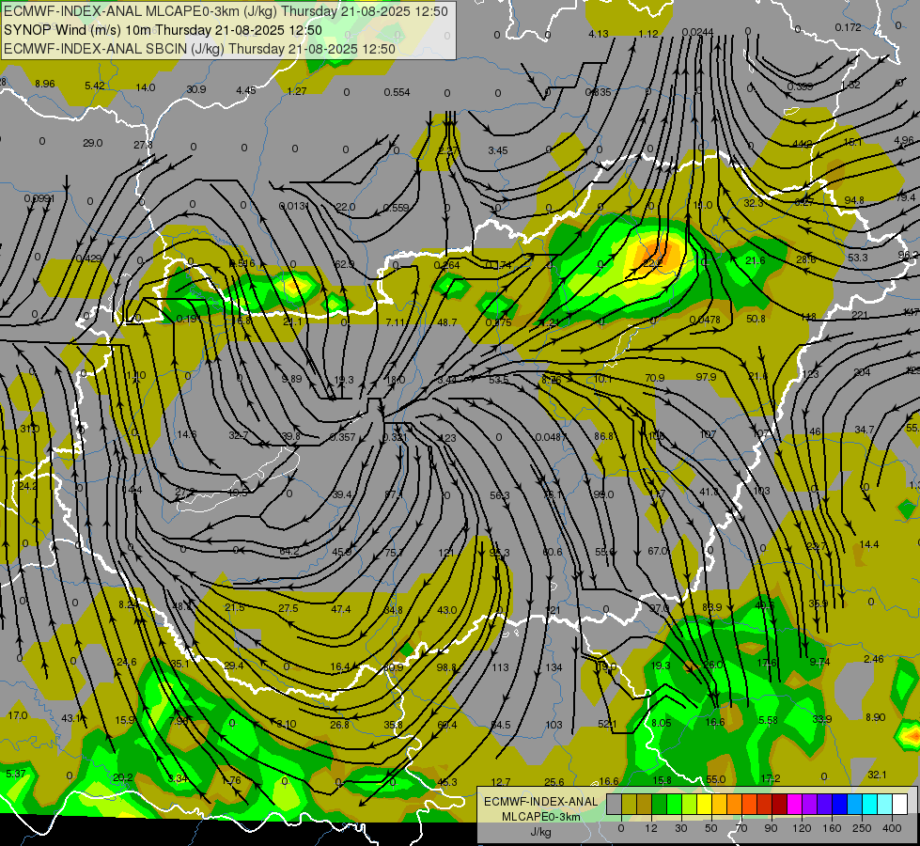Click the map value 221
Screen dimensions: 920x846
pos(860,315)
